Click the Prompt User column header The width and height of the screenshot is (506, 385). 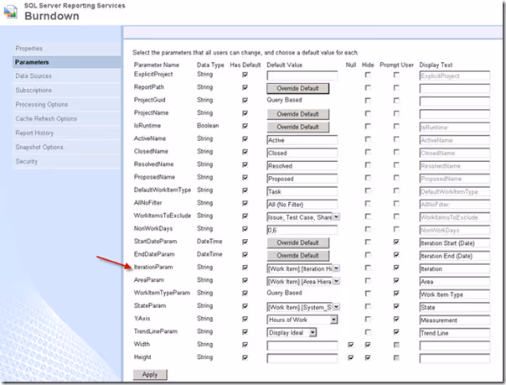tap(396, 65)
